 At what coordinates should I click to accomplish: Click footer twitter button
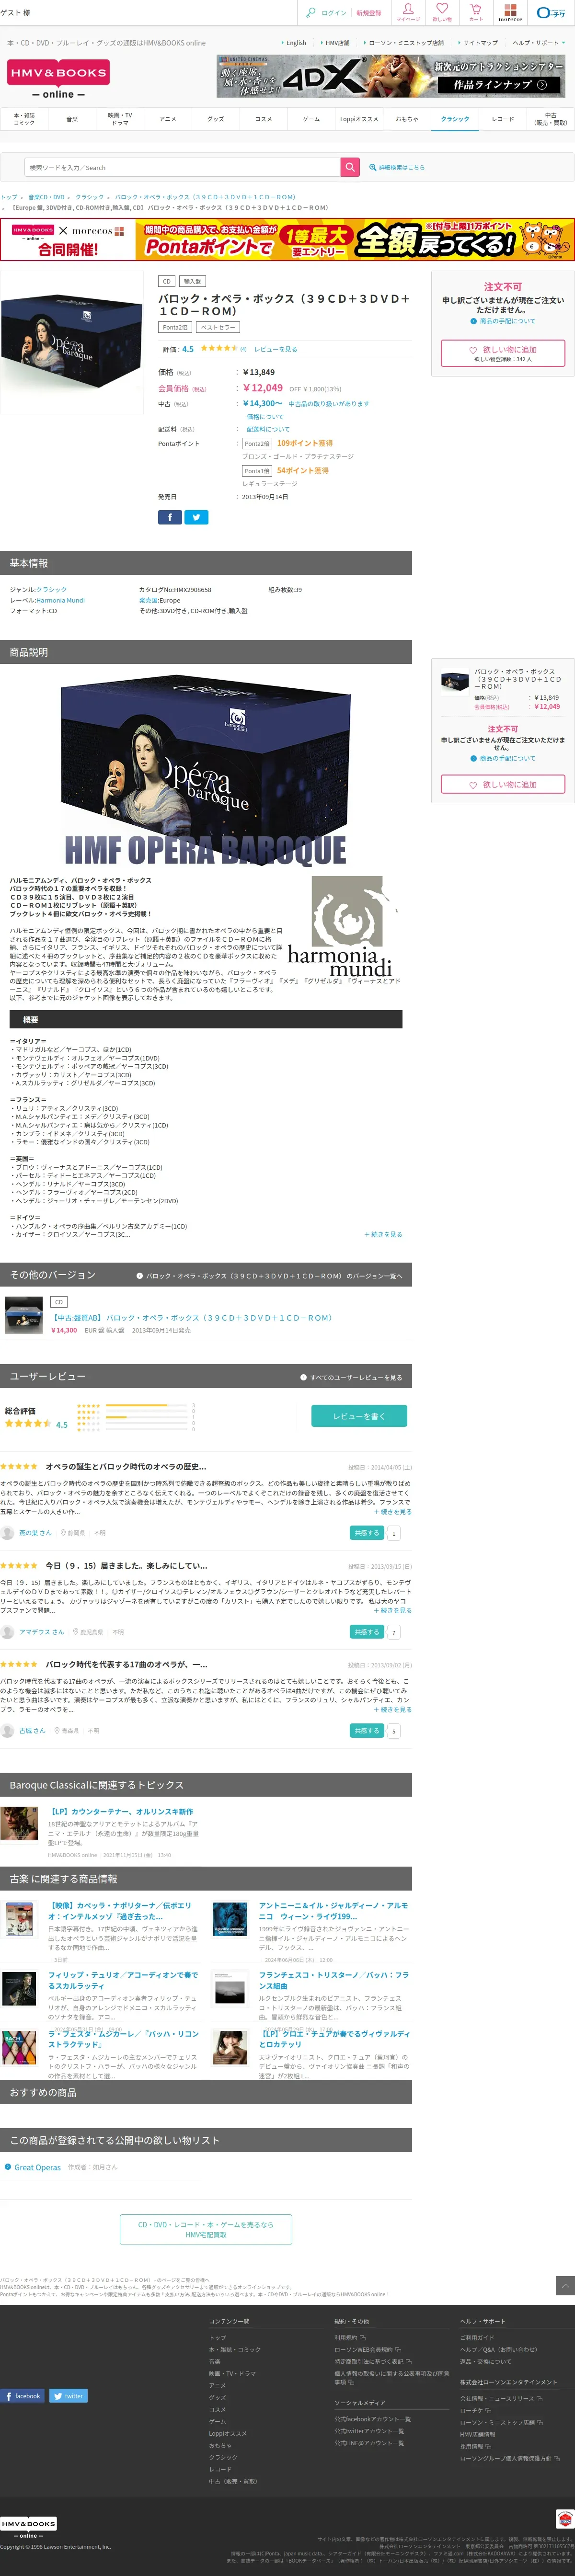[68, 2395]
